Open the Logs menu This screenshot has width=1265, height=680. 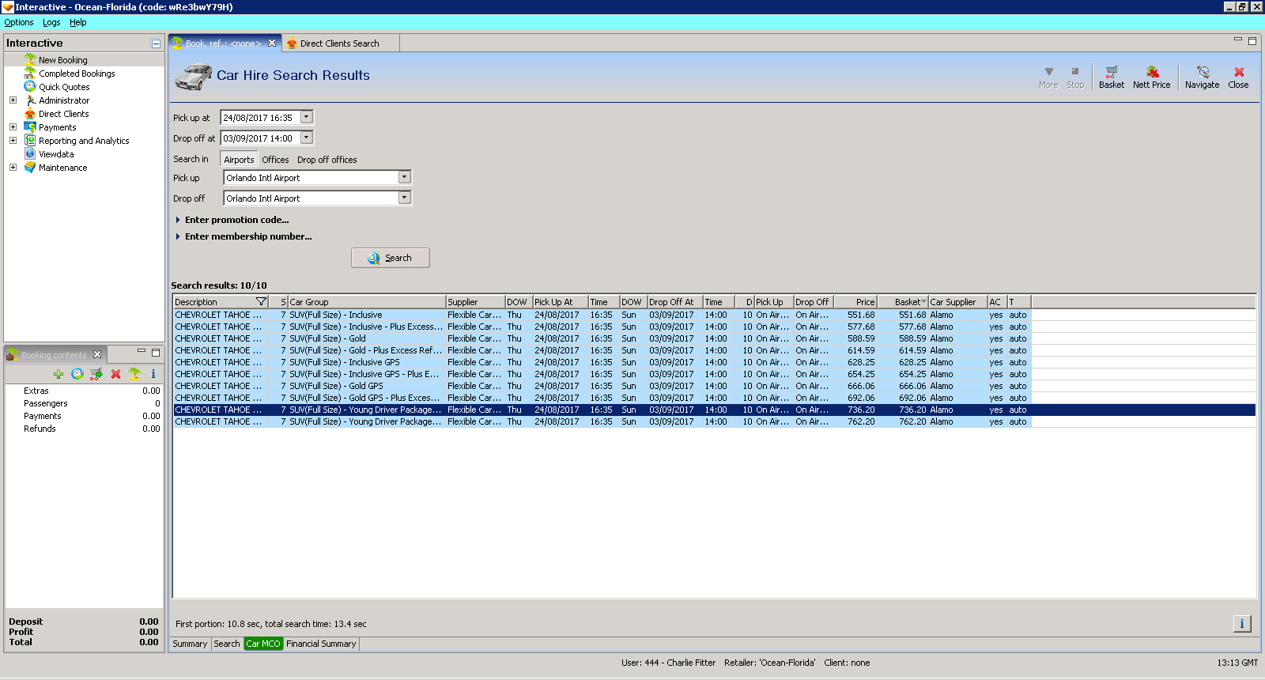(51, 22)
